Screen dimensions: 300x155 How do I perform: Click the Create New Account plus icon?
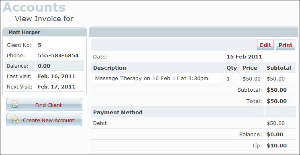tap(16, 120)
